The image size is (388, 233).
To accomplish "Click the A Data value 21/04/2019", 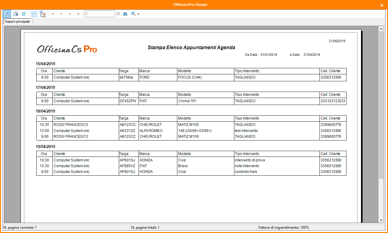I will point(312,55).
